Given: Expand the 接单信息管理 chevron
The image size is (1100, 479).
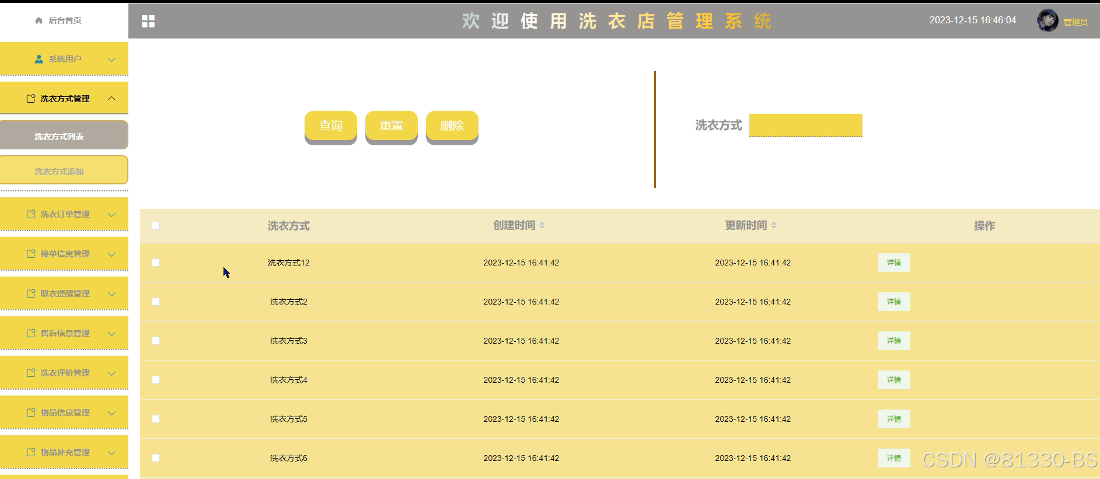Looking at the screenshot, I should pyautogui.click(x=111, y=254).
